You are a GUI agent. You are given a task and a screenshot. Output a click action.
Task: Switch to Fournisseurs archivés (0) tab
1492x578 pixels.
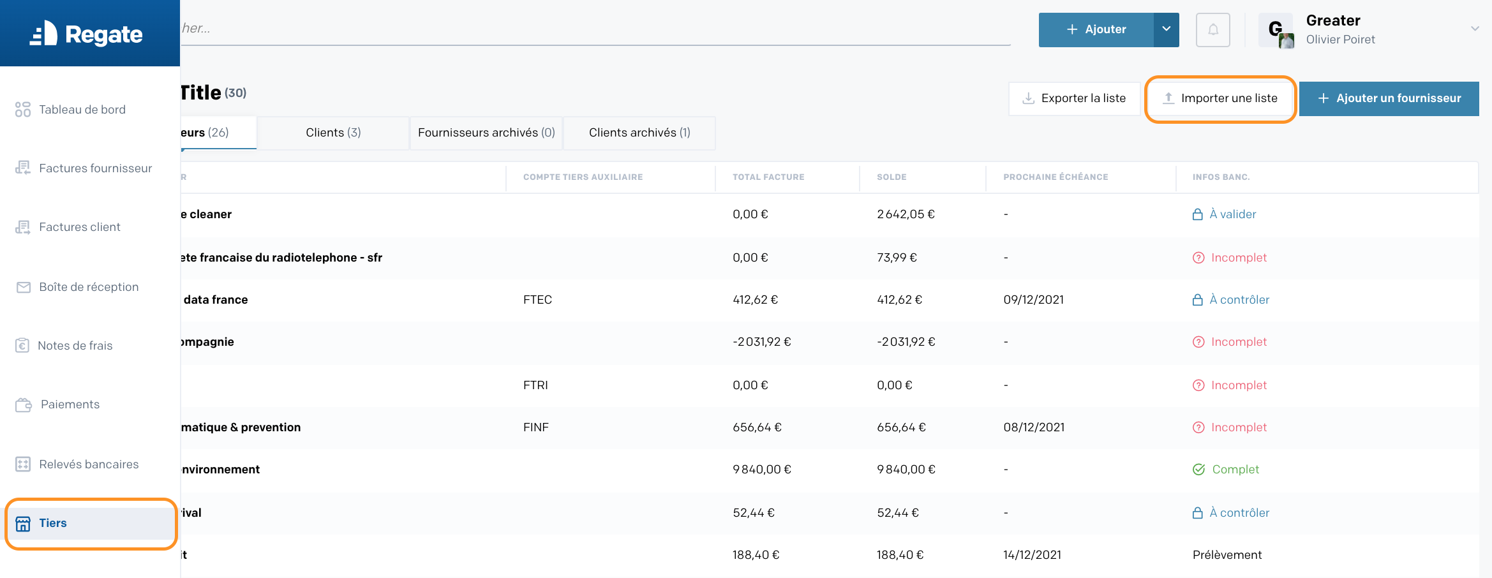486,133
